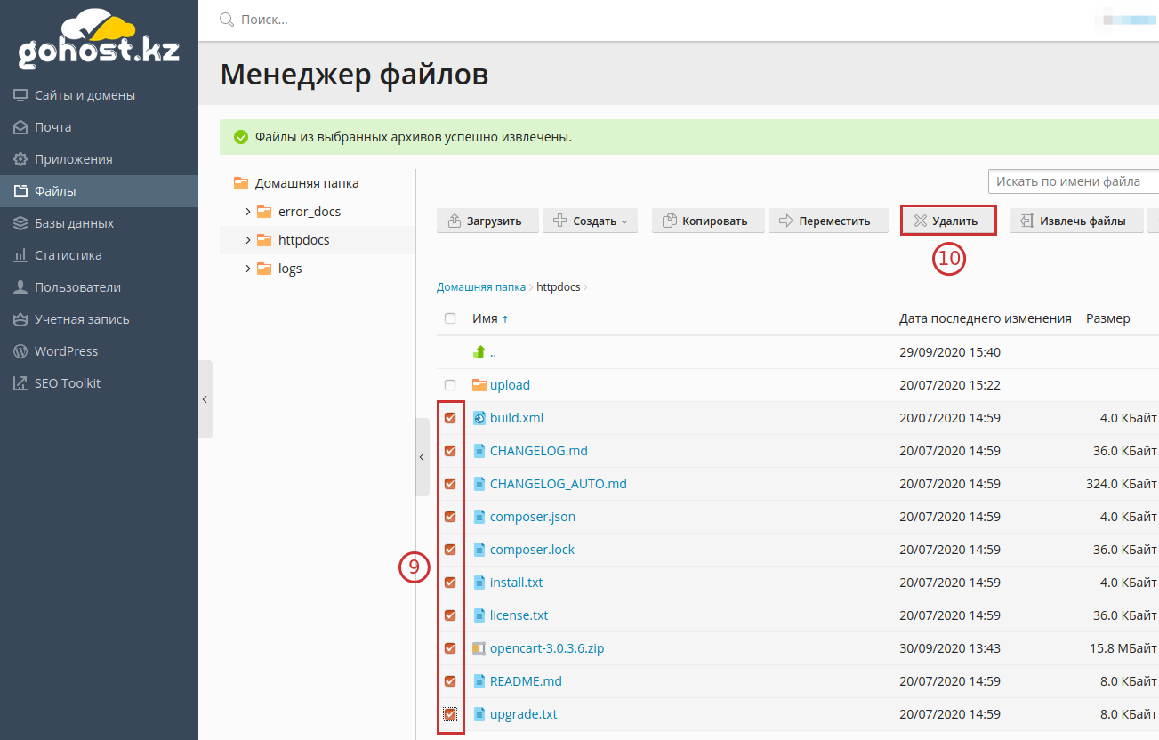Click the 30/09/2020 13:43 date cell
Screen dimensions: 1159x740
[x=950, y=648]
